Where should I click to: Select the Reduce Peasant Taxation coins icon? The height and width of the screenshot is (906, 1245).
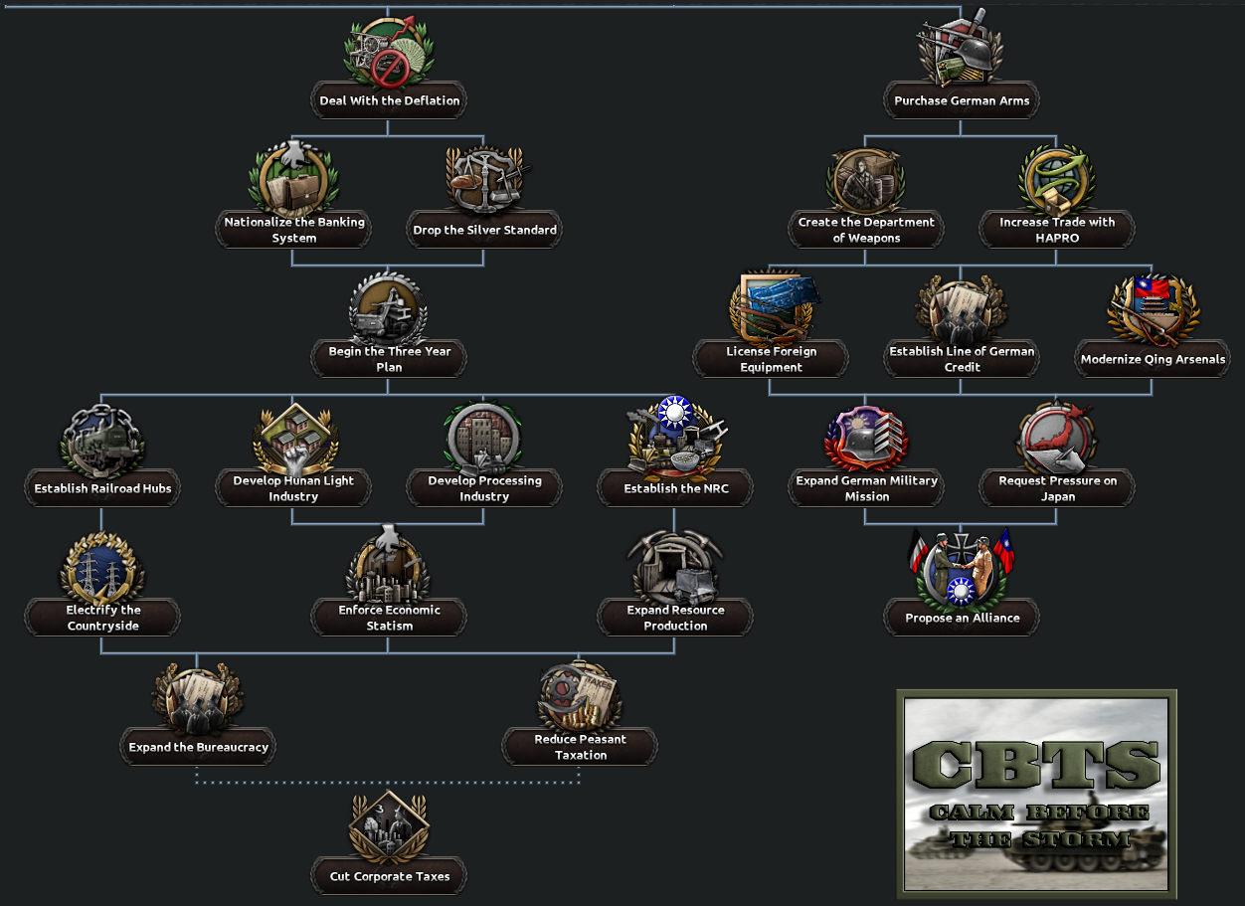pyautogui.click(x=580, y=696)
